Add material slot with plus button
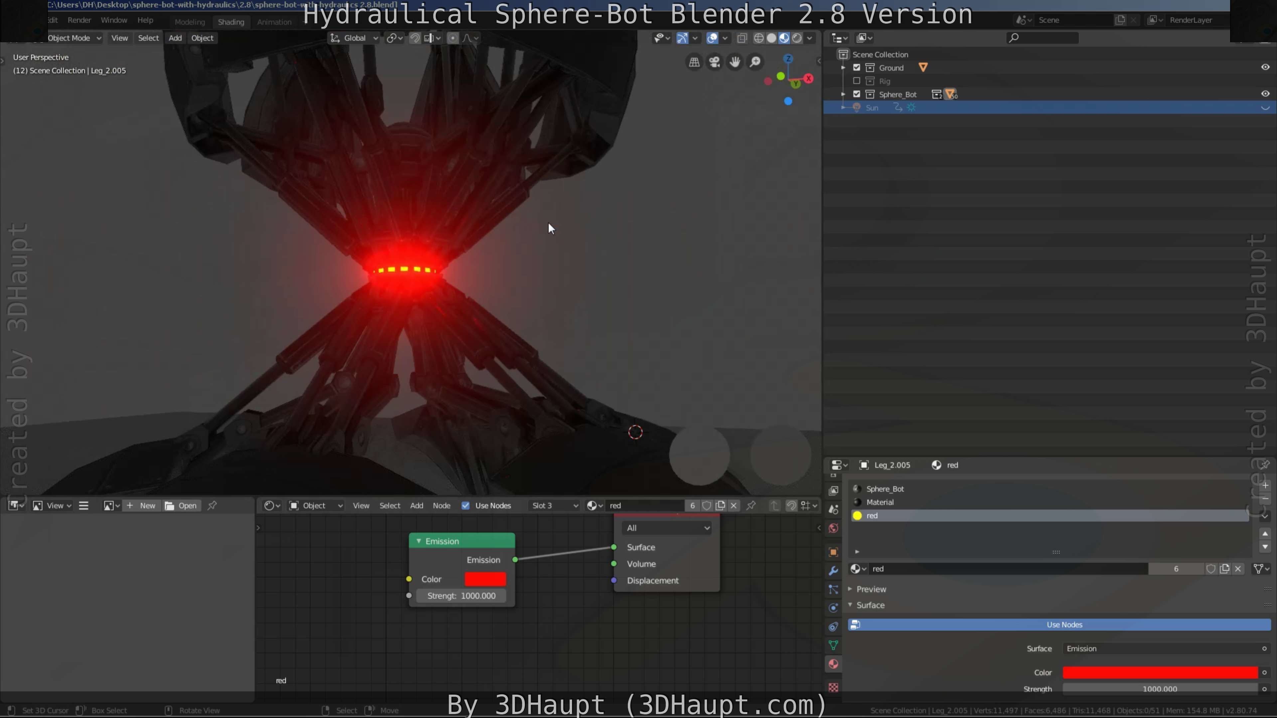 1265,485
